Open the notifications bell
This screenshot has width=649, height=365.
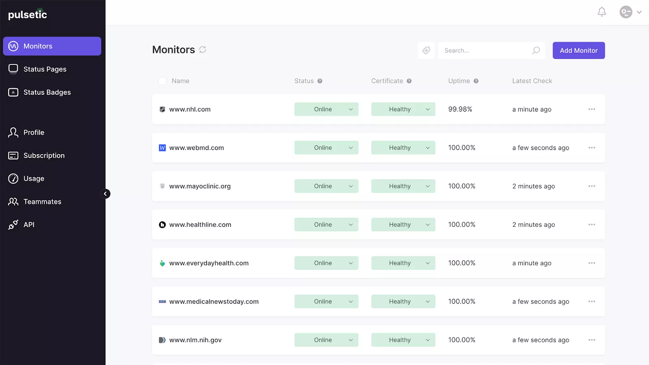pyautogui.click(x=602, y=12)
